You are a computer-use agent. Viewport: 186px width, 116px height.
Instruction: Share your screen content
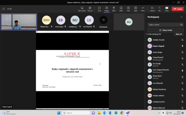coord(167,9)
